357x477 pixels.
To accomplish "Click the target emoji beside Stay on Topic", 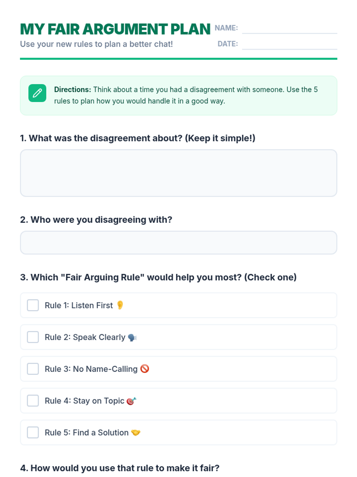I will tap(131, 401).
